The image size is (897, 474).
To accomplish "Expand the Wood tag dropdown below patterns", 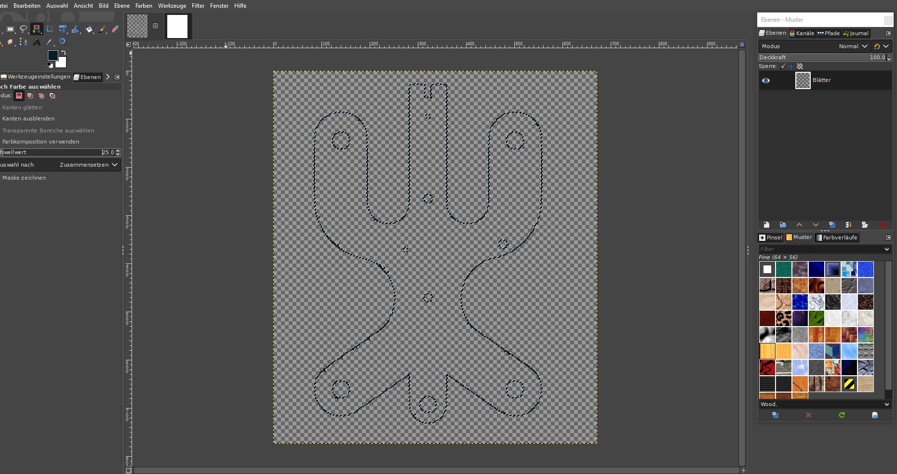I will click(x=886, y=405).
